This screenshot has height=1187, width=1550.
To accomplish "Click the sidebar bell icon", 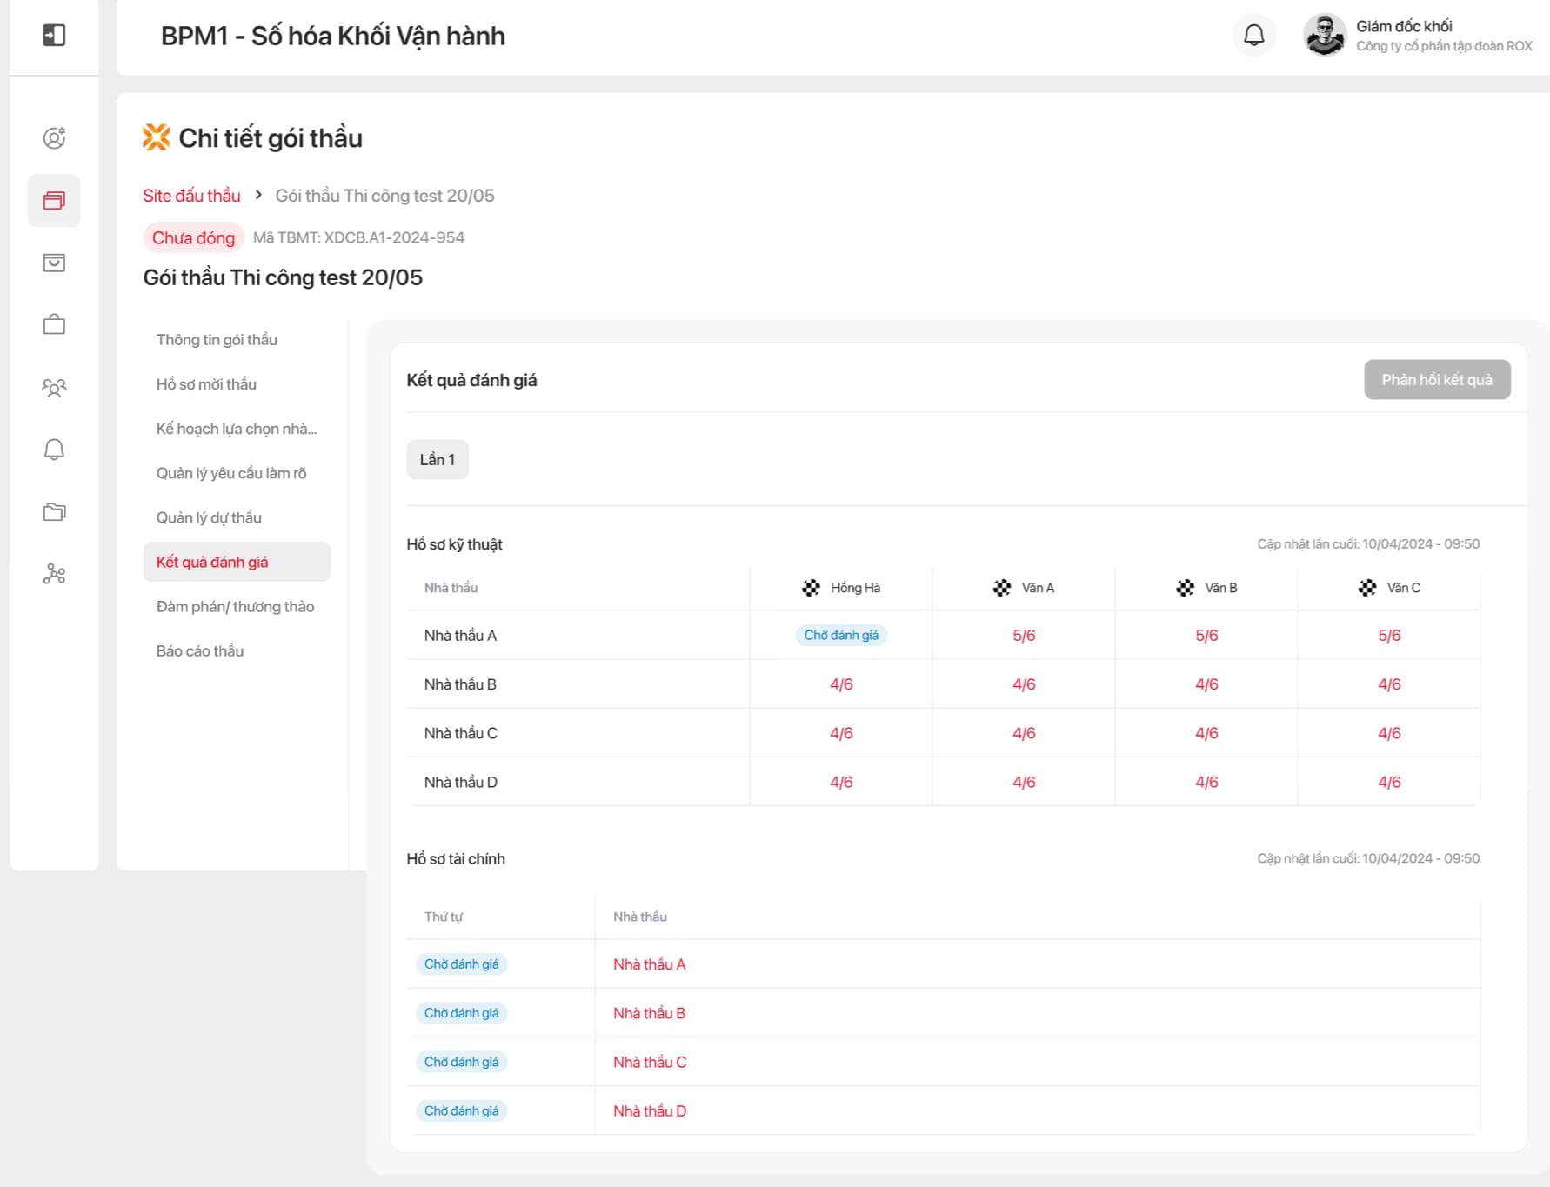I will (54, 450).
